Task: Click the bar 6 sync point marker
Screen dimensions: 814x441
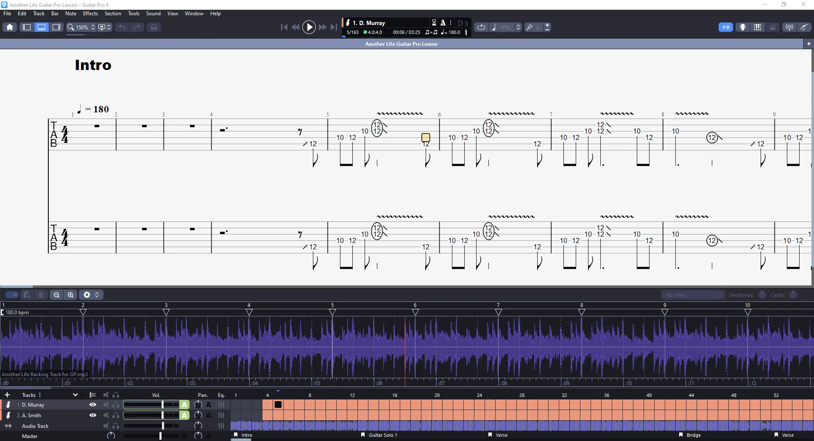Action: [415, 312]
